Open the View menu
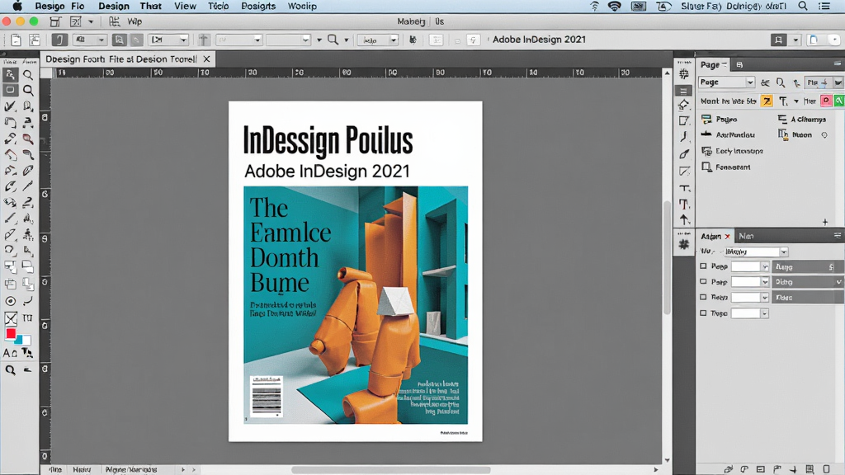The image size is (845, 475). pos(185,6)
